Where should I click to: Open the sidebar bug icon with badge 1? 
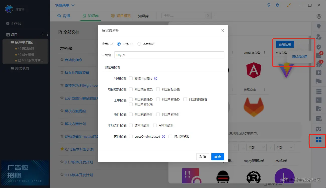pos(319,64)
